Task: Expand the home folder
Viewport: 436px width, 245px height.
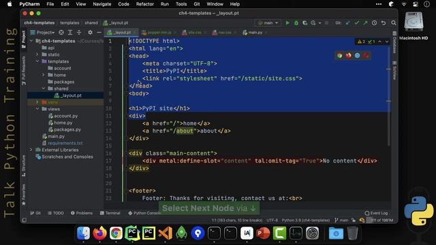Action: [x=44, y=75]
